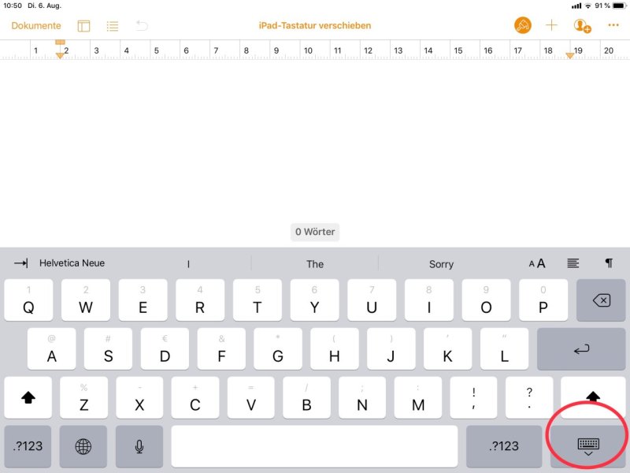The width and height of the screenshot is (630, 473).
Task: Toggle the left shift key
Action: (28, 398)
